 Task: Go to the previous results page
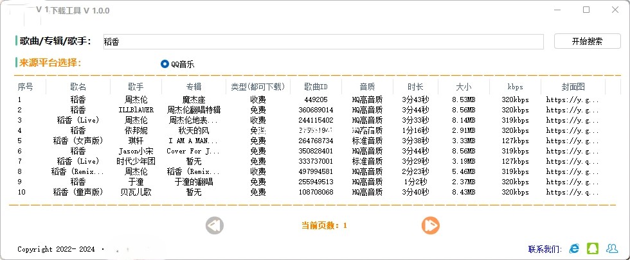pos(214,225)
